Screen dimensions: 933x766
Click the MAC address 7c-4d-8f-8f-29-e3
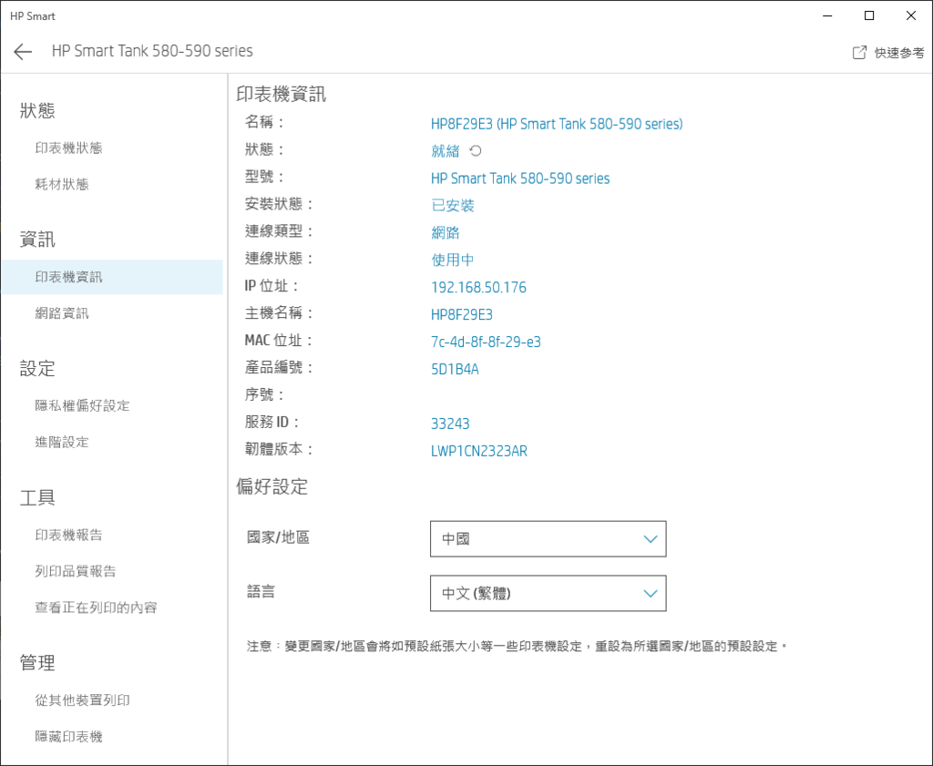pos(486,342)
